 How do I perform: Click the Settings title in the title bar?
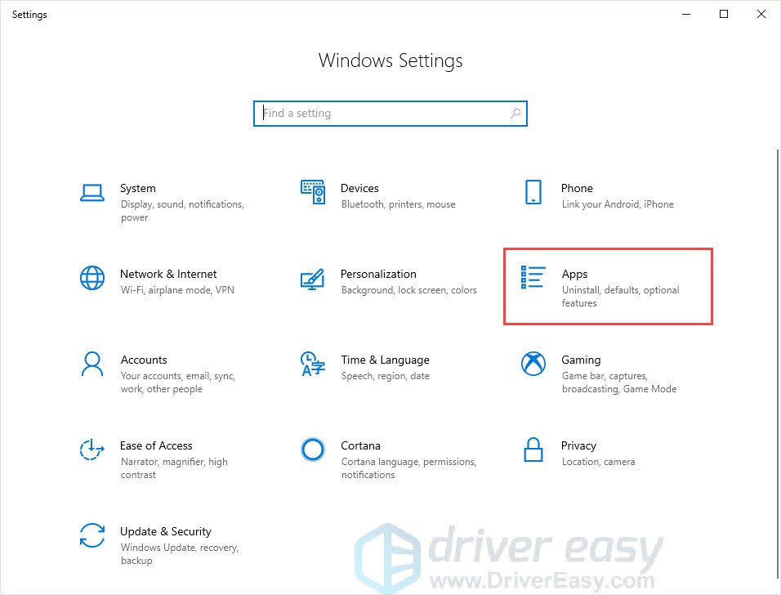coord(29,14)
